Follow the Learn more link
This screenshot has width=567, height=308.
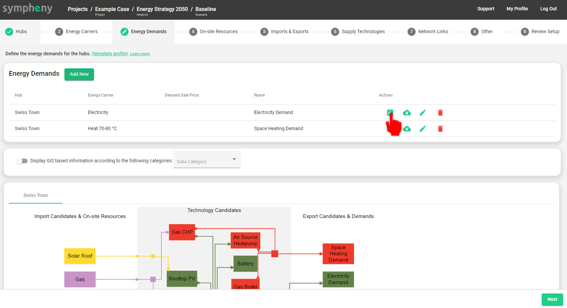(x=140, y=54)
